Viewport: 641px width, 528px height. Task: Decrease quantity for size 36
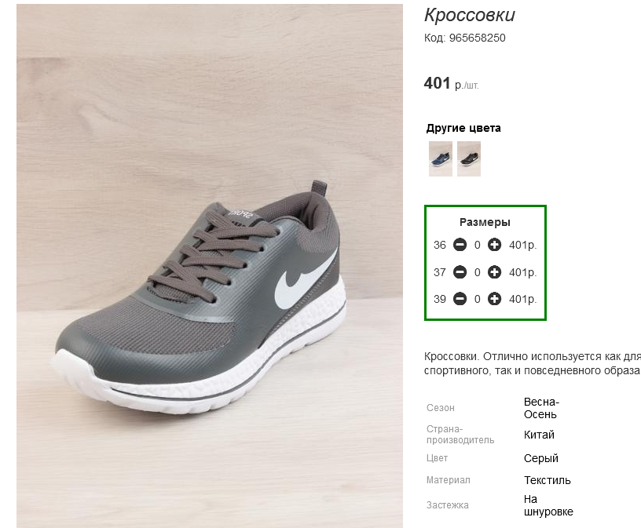coord(460,245)
